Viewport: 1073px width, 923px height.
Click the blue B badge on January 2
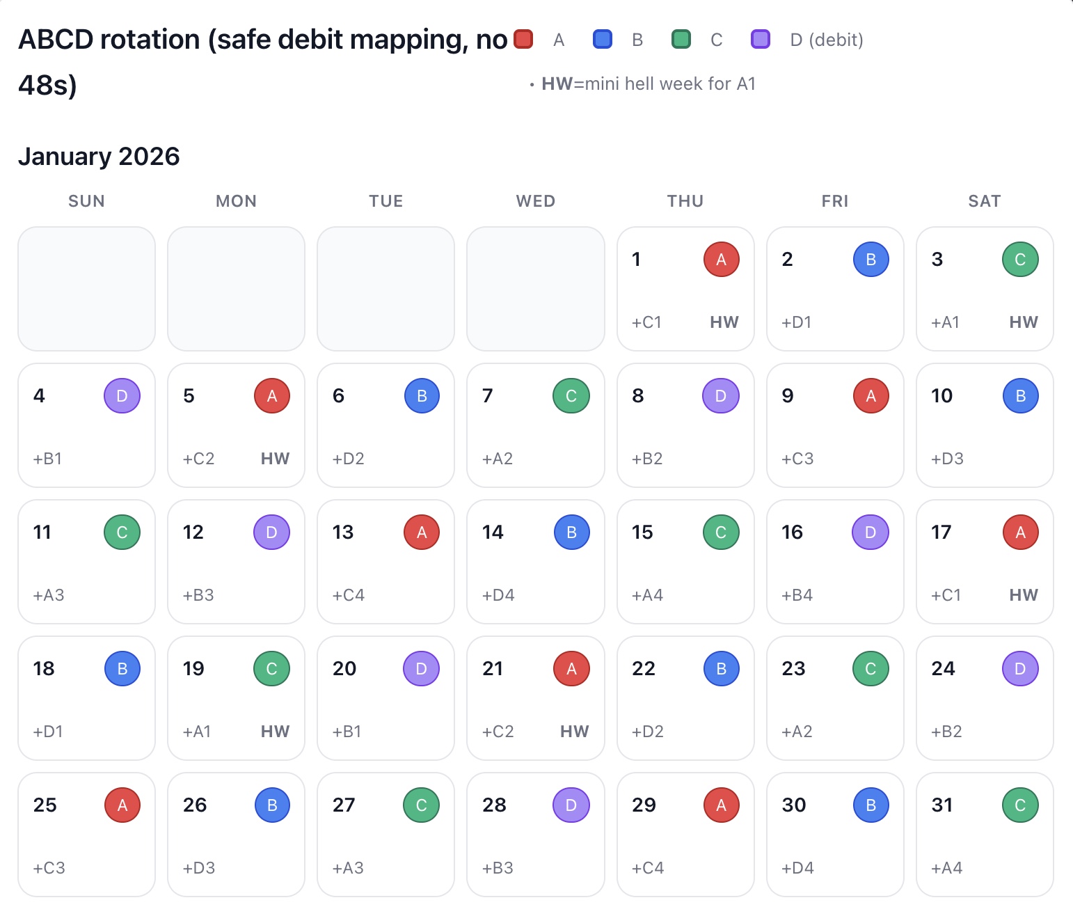(x=871, y=260)
